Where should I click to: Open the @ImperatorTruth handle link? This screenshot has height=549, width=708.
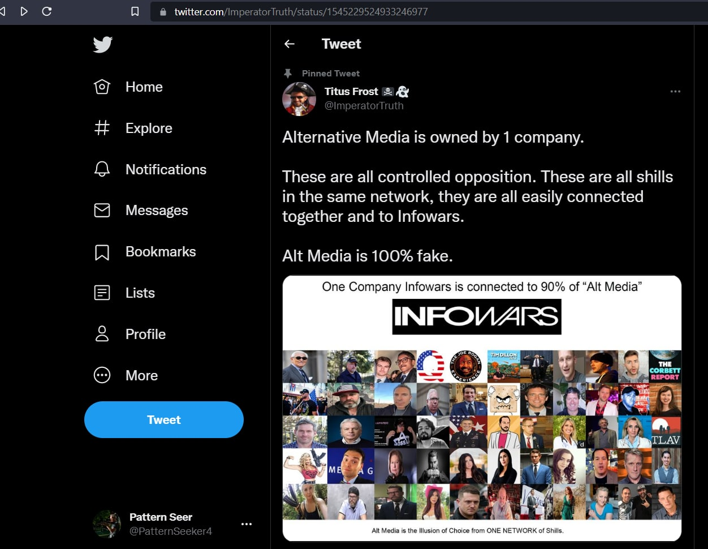tap(364, 106)
